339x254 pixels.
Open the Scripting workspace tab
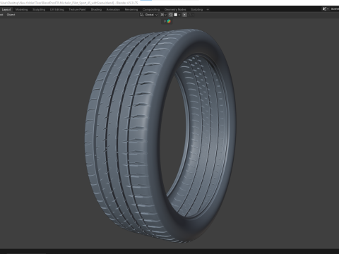[x=197, y=10]
